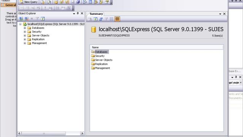Expand the Server Objects tree node
This screenshot has width=243, height=137.
tap(25, 35)
